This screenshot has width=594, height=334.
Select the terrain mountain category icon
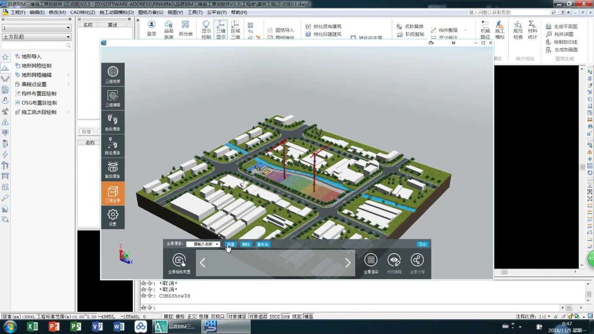(5, 68)
